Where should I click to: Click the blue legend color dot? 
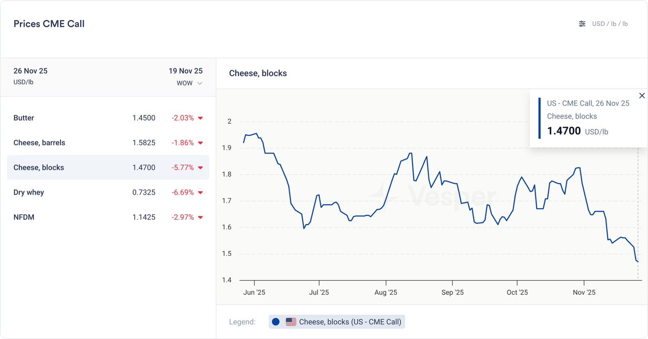[276, 322]
